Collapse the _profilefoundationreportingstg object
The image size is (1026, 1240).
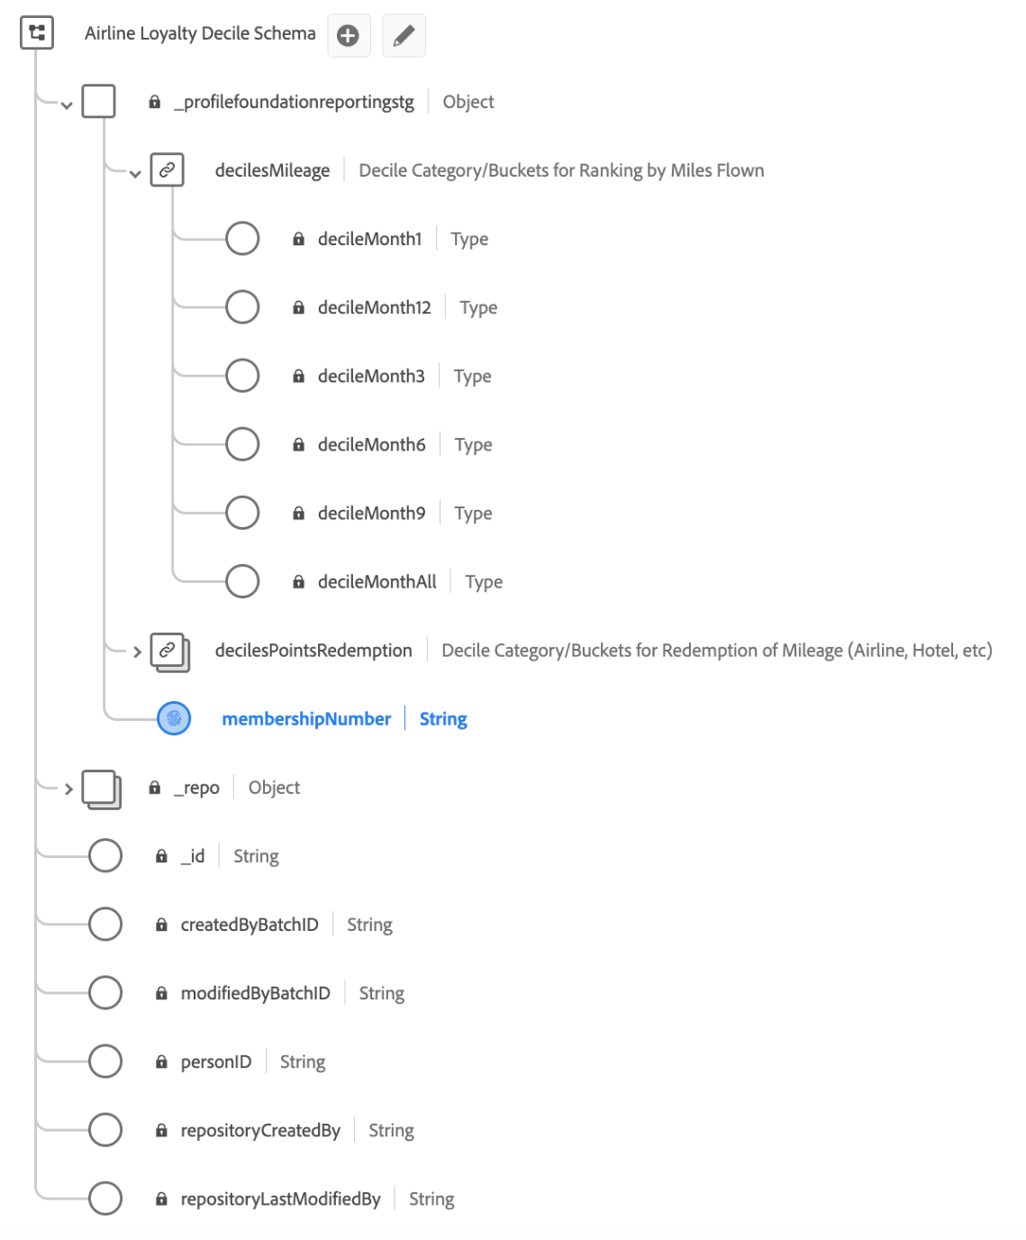point(67,105)
